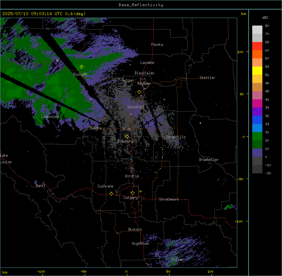Click the -50 tick label on the right axis
Screen dimensions: 282x276
(x=240, y=179)
